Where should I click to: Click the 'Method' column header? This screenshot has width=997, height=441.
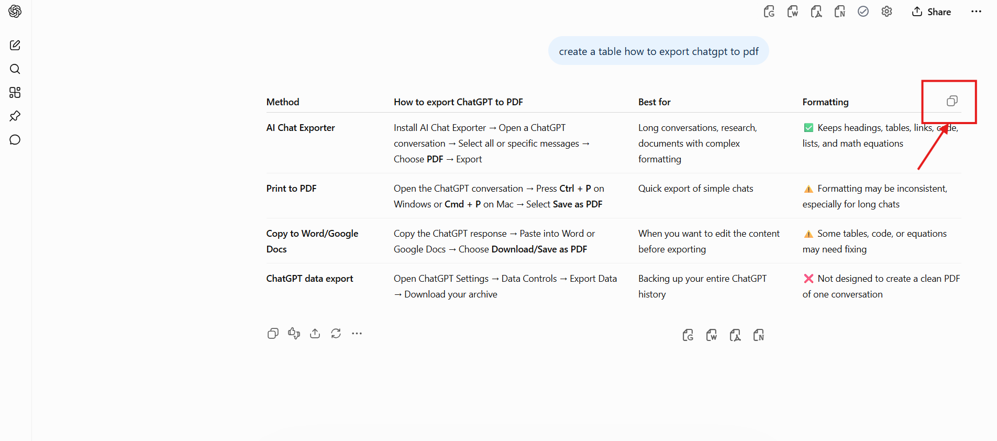click(x=283, y=102)
